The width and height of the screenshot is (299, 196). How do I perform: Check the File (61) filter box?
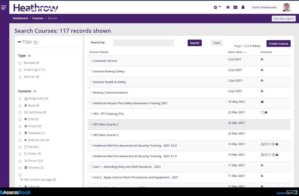20,147
